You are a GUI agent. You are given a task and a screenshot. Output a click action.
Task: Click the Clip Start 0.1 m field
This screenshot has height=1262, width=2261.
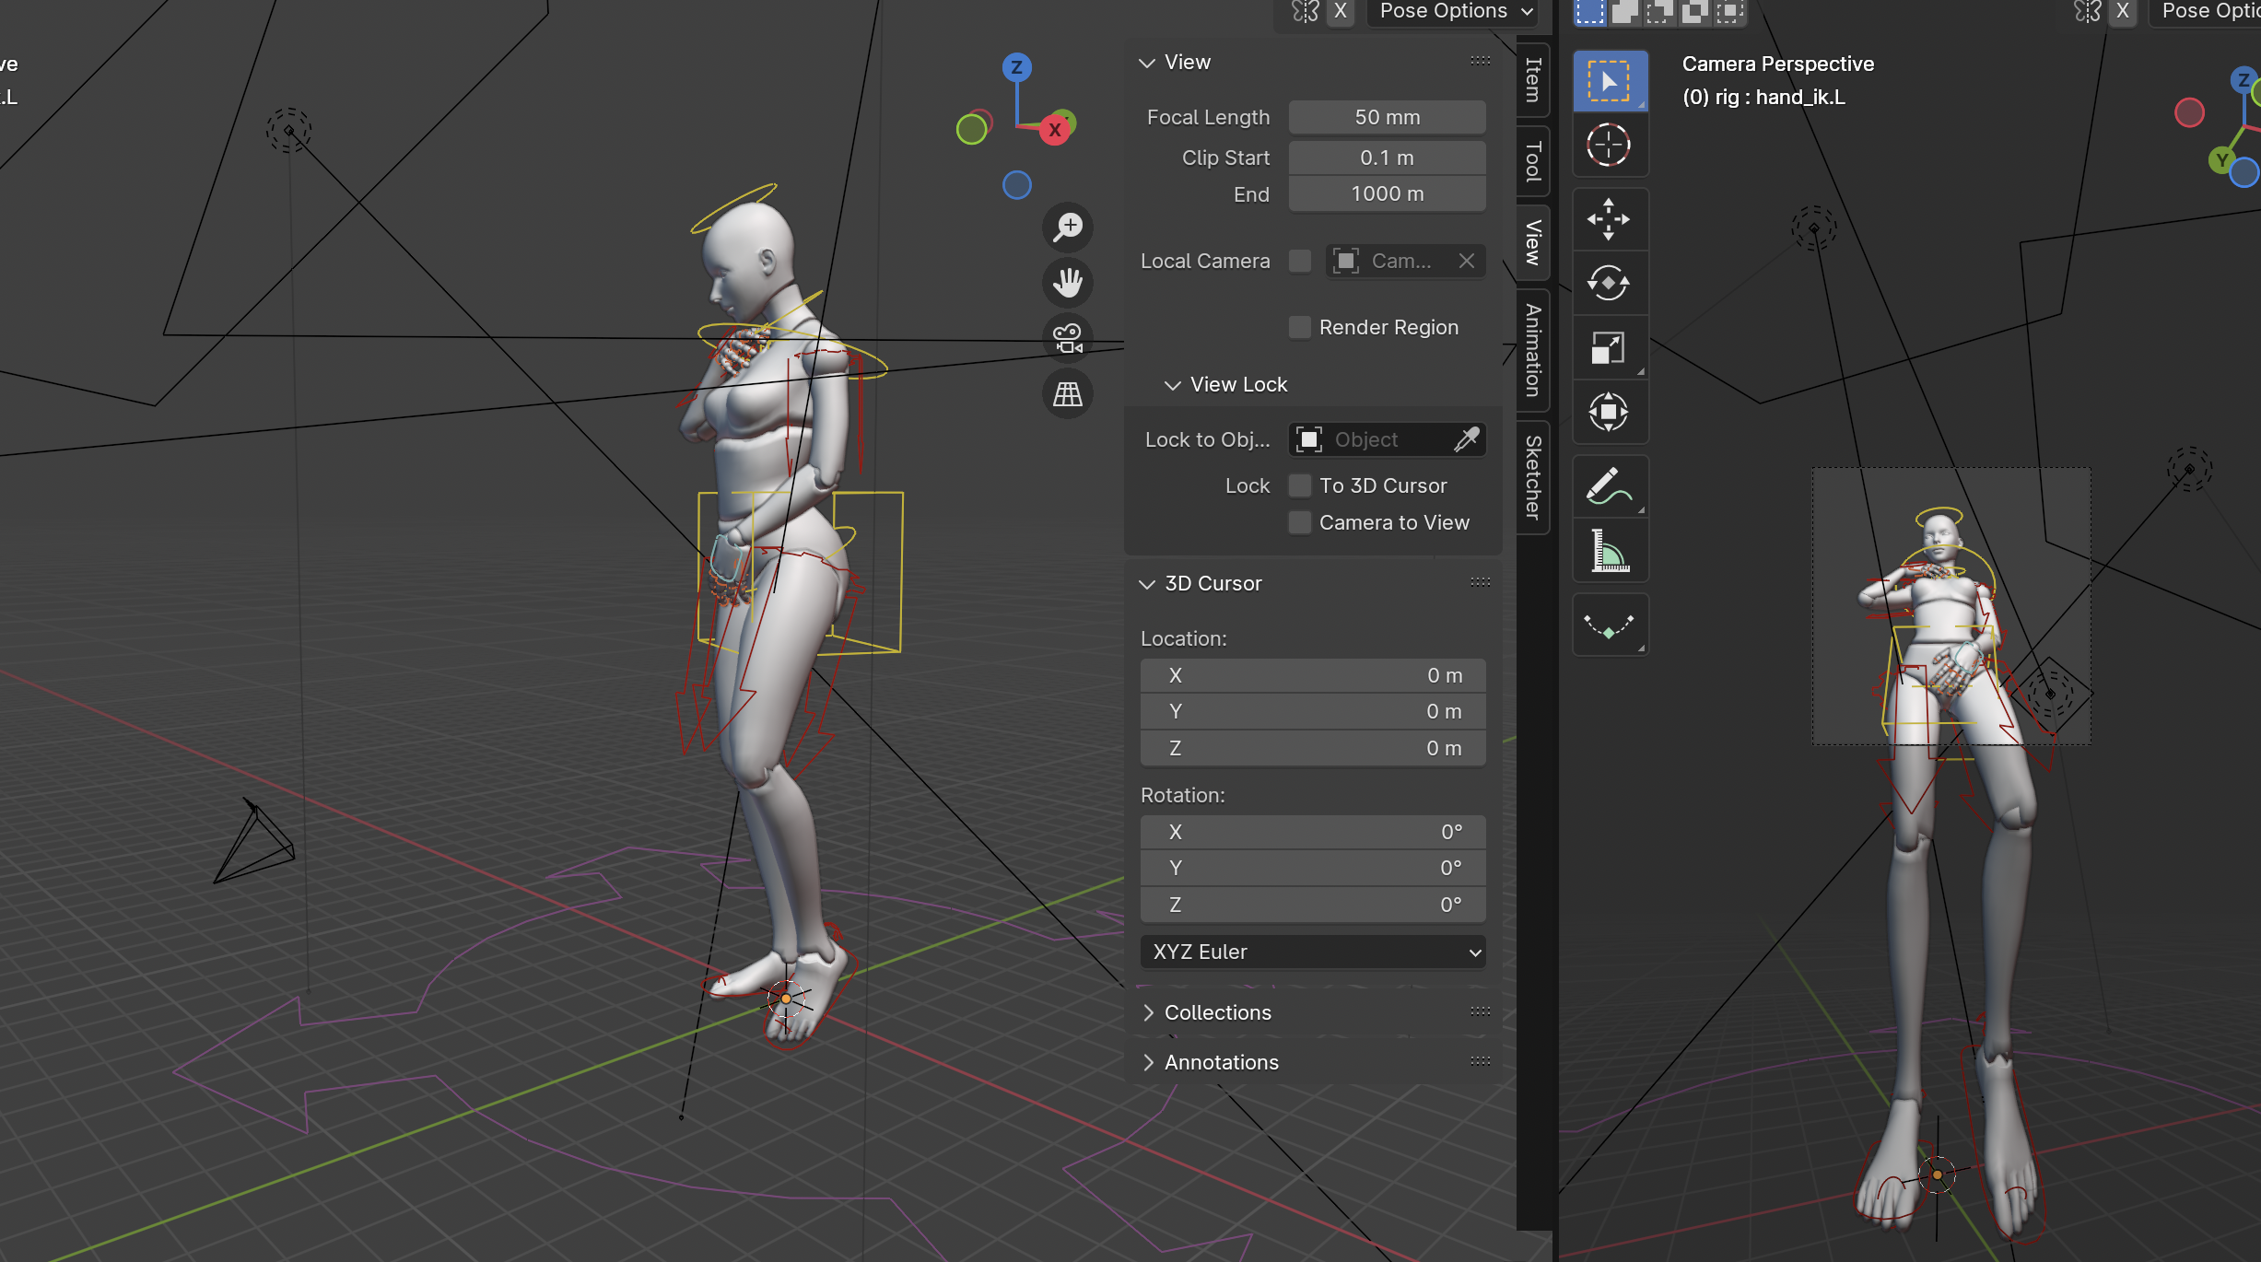(1387, 158)
